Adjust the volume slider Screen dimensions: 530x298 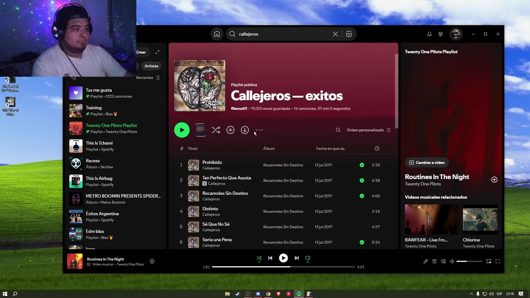[469, 261]
